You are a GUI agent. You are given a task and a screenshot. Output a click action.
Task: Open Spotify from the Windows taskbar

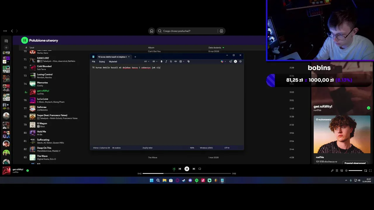197,180
